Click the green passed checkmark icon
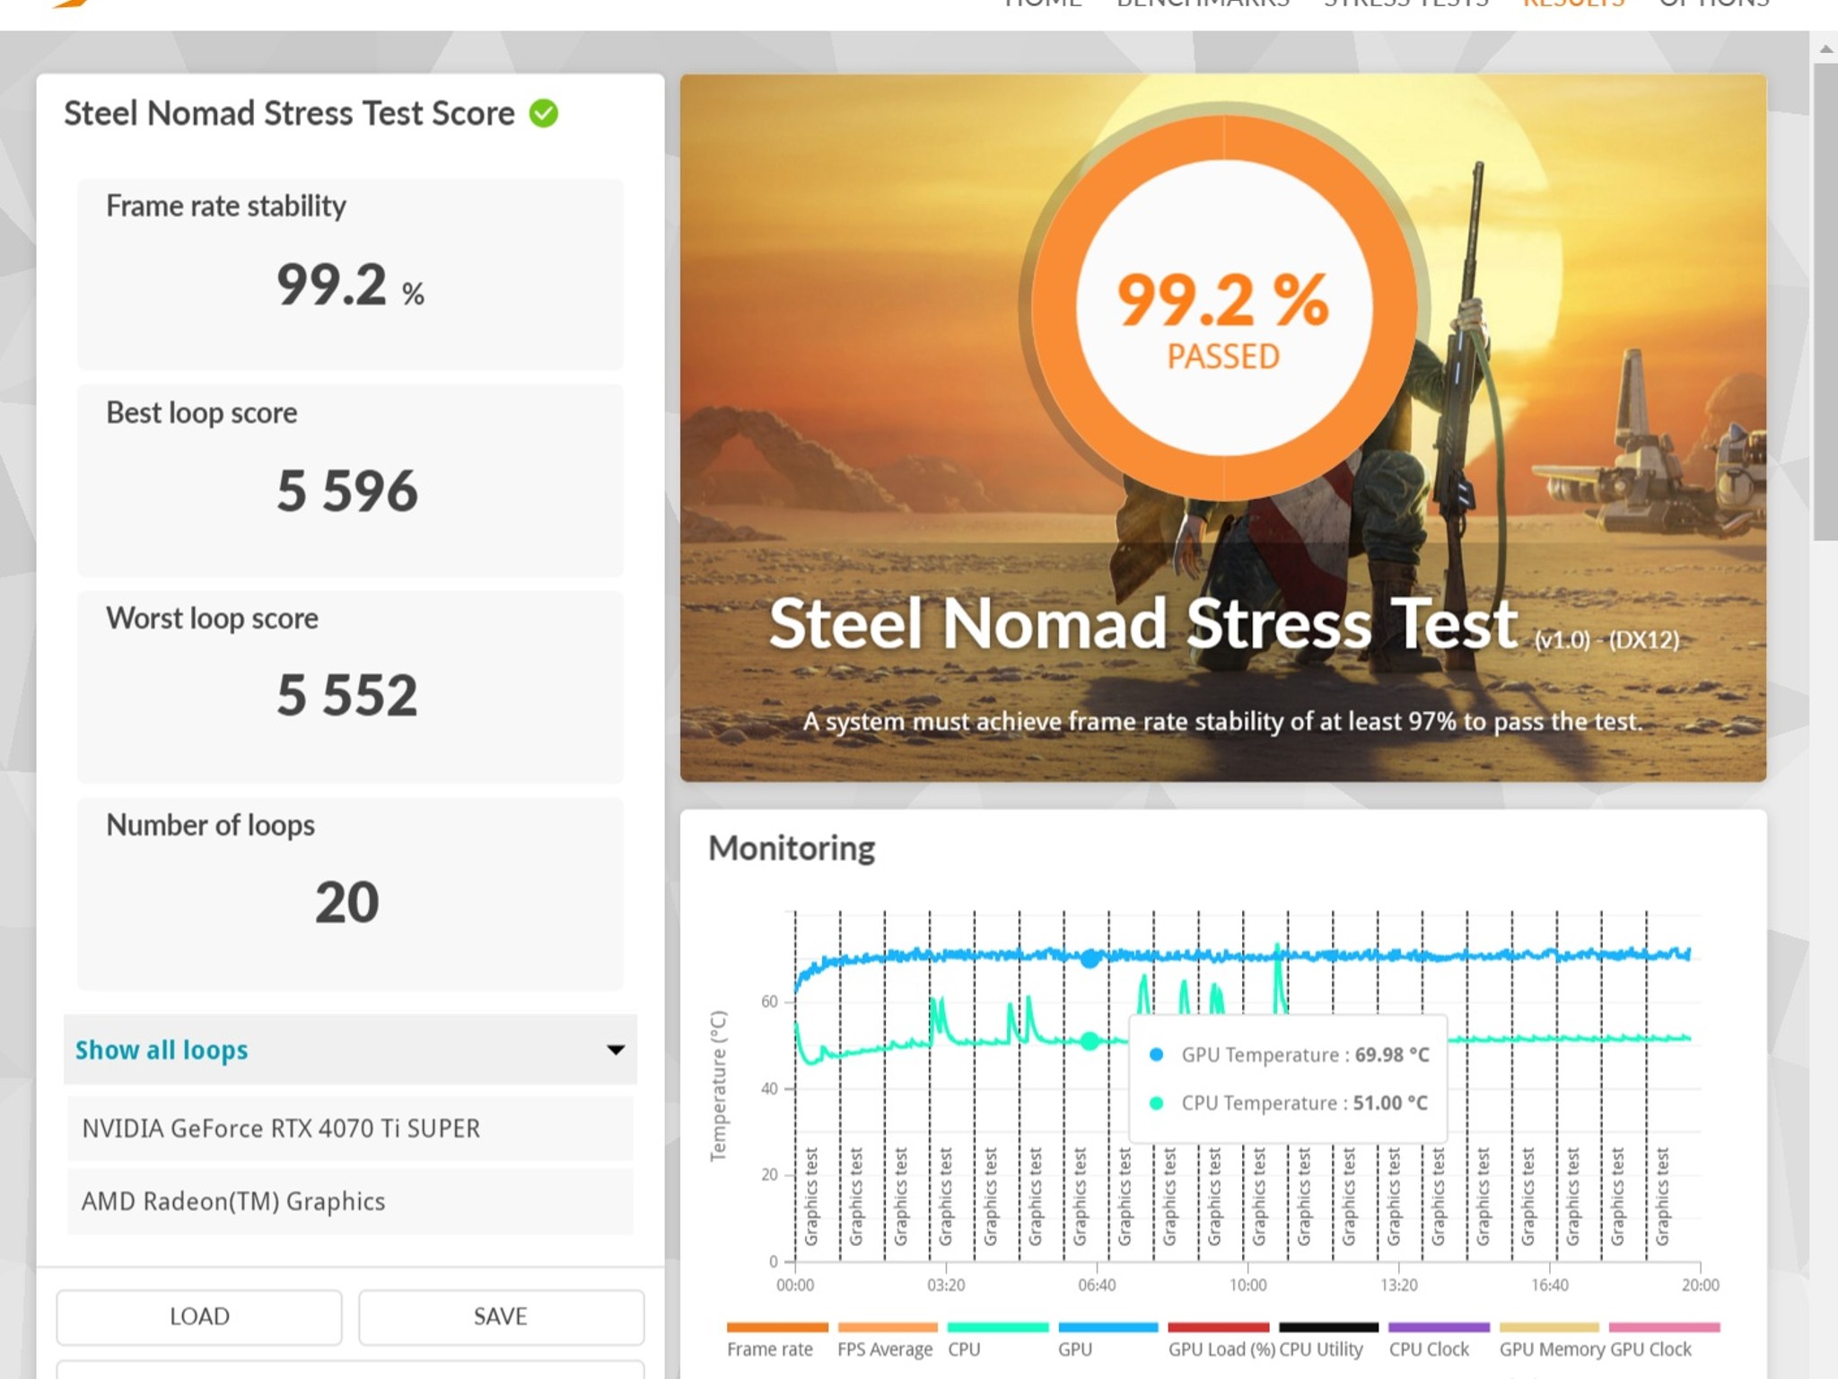The width and height of the screenshot is (1838, 1379). click(543, 114)
